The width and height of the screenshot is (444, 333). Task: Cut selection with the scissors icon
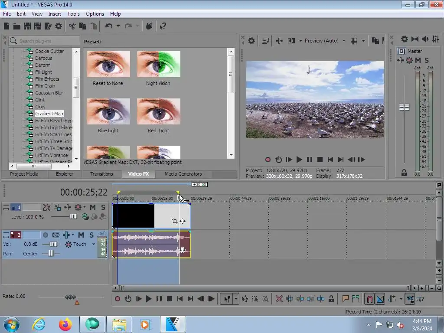[x=72, y=26]
